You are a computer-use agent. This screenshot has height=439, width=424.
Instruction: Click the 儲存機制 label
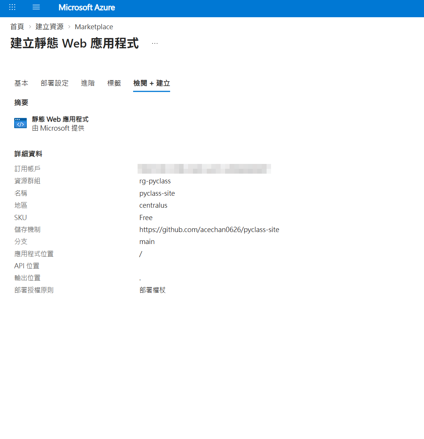[x=27, y=229]
